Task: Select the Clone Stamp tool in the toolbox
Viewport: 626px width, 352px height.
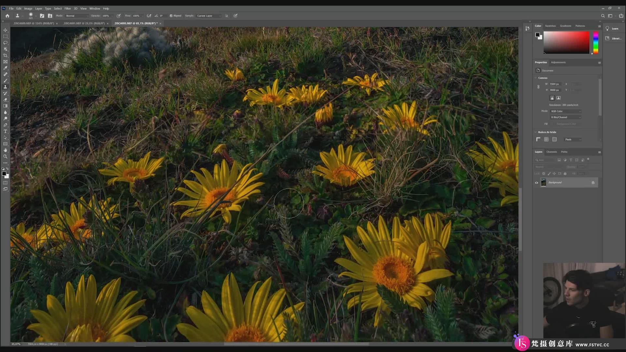Action: pyautogui.click(x=5, y=87)
